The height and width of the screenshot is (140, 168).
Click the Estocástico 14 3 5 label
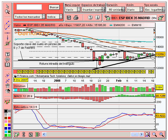(x=26, y=107)
